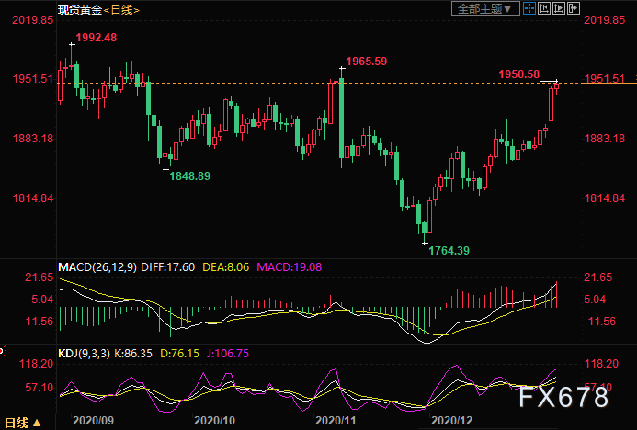The height and width of the screenshot is (430, 637).
Task: Open KDJ(9,3,3) indicator settings
Action: click(x=84, y=351)
